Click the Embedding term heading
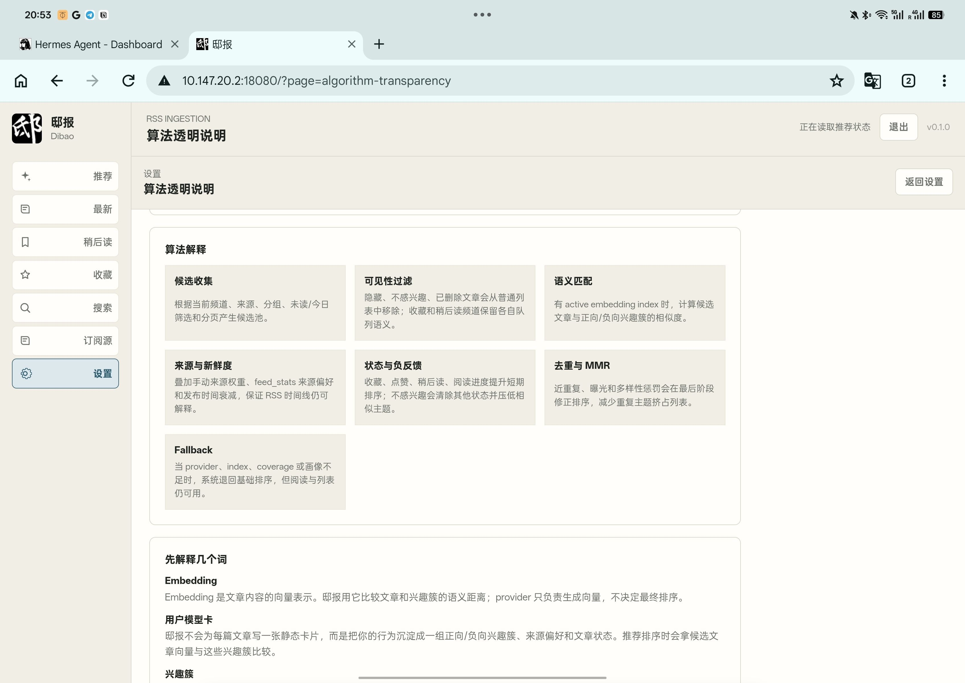The image size is (965, 683). tap(191, 580)
